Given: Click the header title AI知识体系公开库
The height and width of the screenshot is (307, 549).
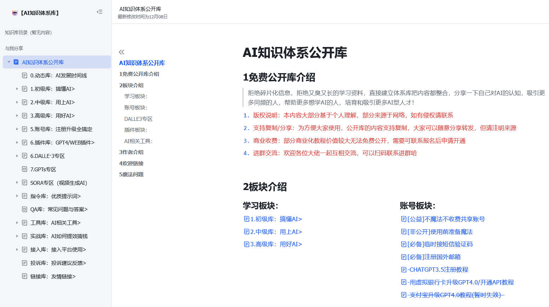Looking at the screenshot, I should point(140,9).
